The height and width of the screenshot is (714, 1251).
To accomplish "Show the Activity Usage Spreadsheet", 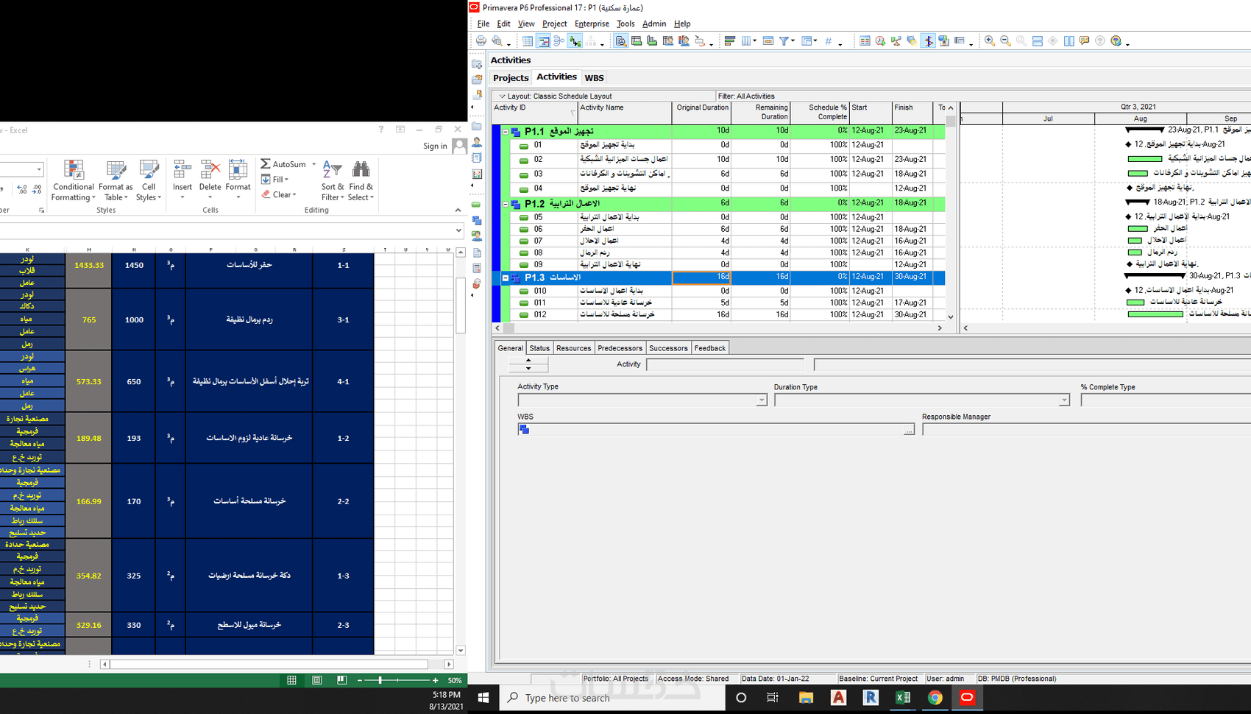I will coord(637,41).
